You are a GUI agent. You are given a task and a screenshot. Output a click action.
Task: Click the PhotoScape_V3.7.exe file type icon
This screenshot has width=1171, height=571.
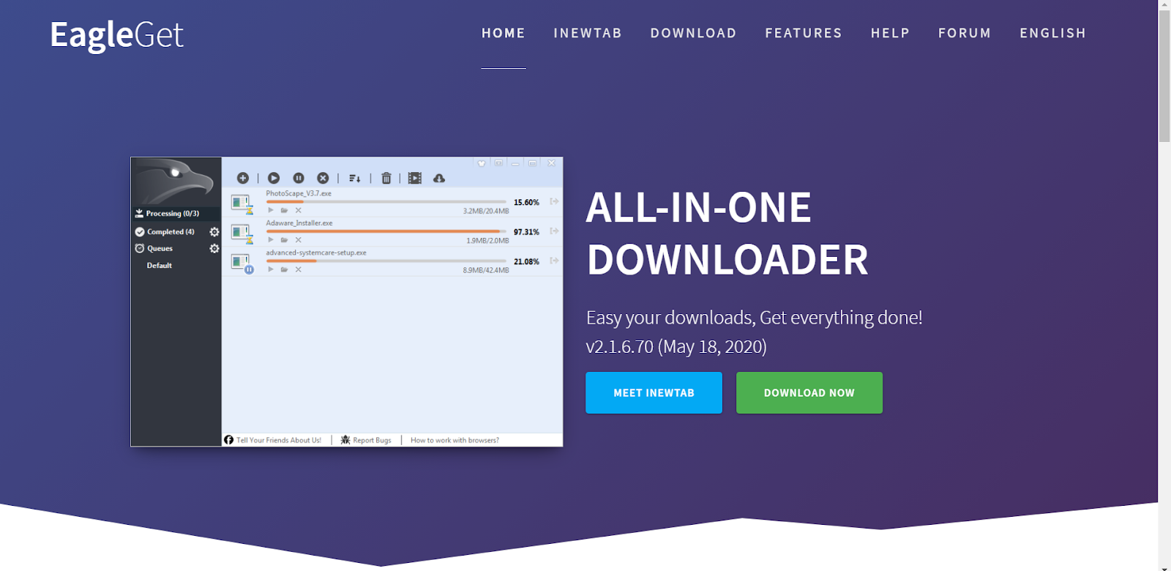click(x=242, y=204)
